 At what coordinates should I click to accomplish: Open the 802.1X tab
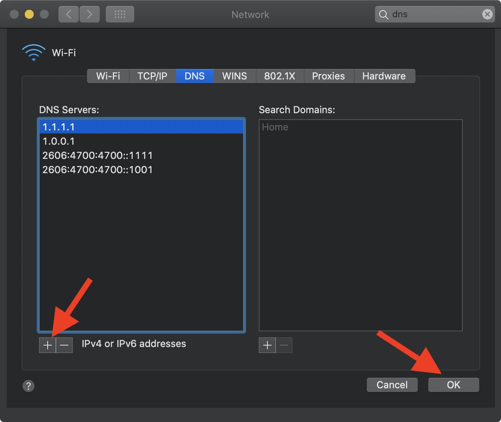point(279,76)
